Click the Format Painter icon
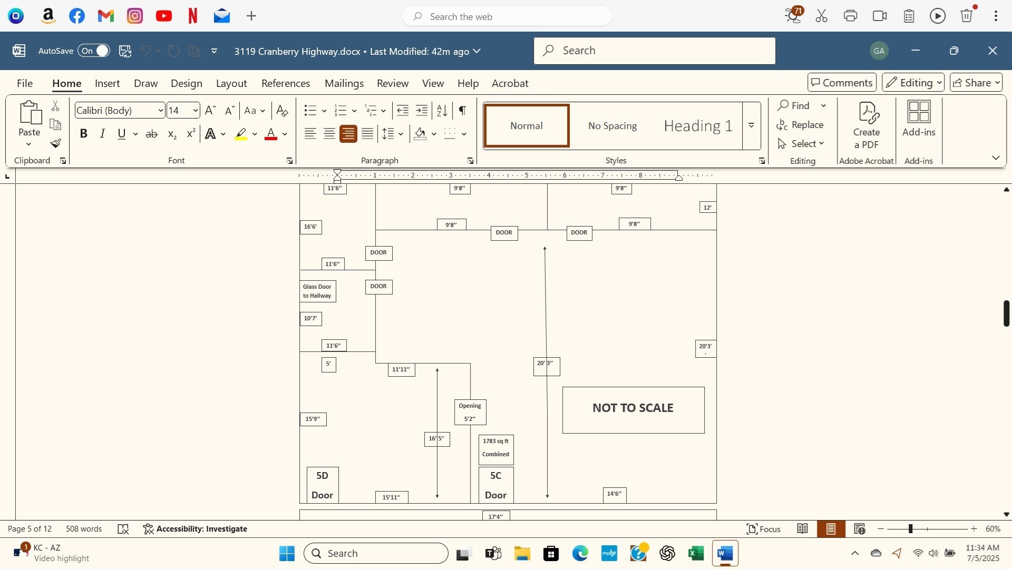The width and height of the screenshot is (1012, 569). (56, 143)
